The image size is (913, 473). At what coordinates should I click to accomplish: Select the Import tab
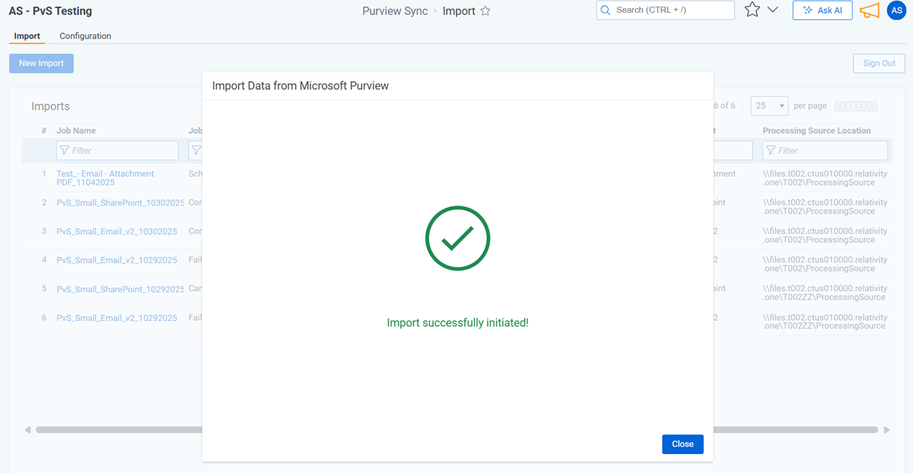(27, 36)
